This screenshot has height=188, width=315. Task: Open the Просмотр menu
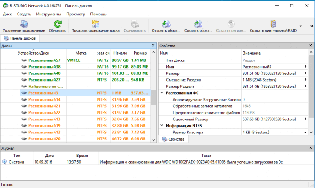click(x=75, y=14)
